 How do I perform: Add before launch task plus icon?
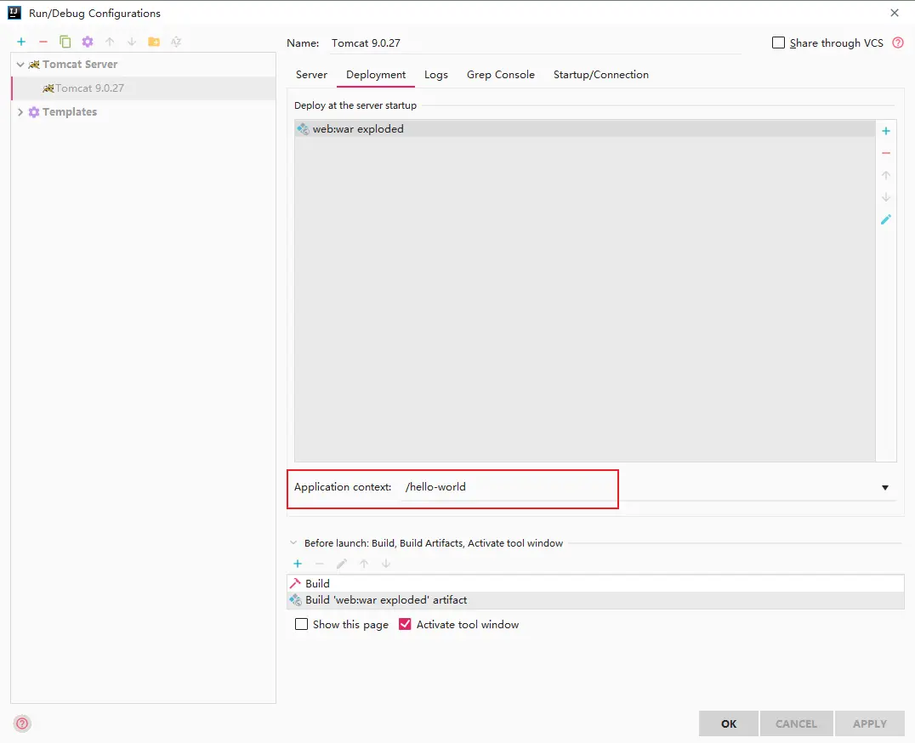click(298, 564)
